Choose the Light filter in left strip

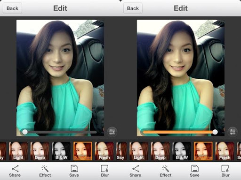pos(18,151)
